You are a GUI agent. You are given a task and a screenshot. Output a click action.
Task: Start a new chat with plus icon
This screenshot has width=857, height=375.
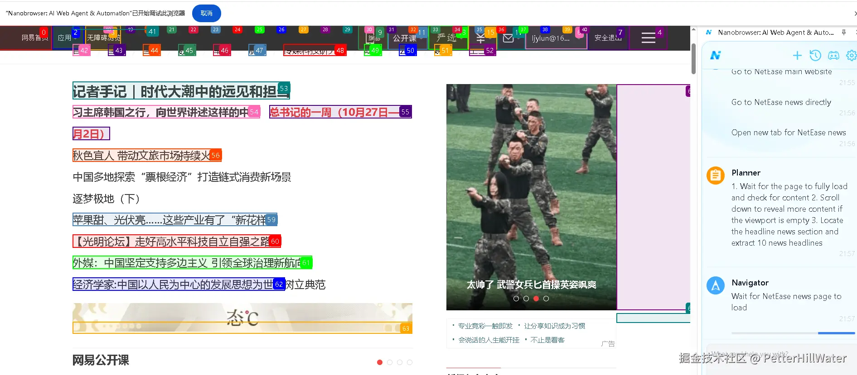click(797, 55)
